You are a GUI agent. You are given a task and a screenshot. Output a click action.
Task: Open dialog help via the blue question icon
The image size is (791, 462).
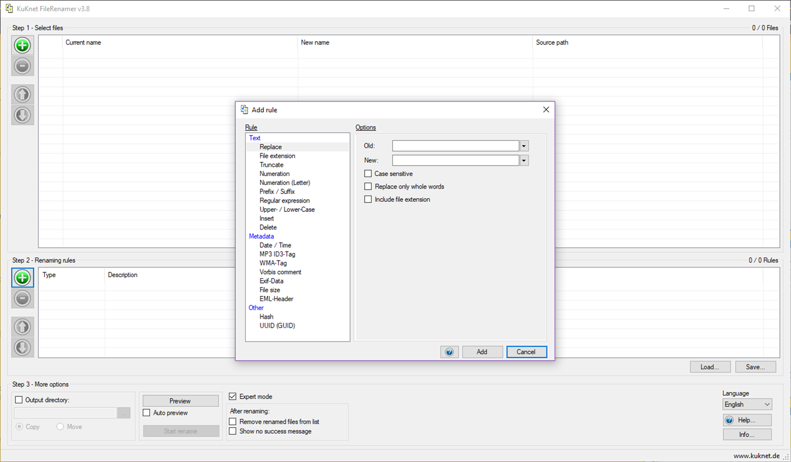(x=449, y=352)
